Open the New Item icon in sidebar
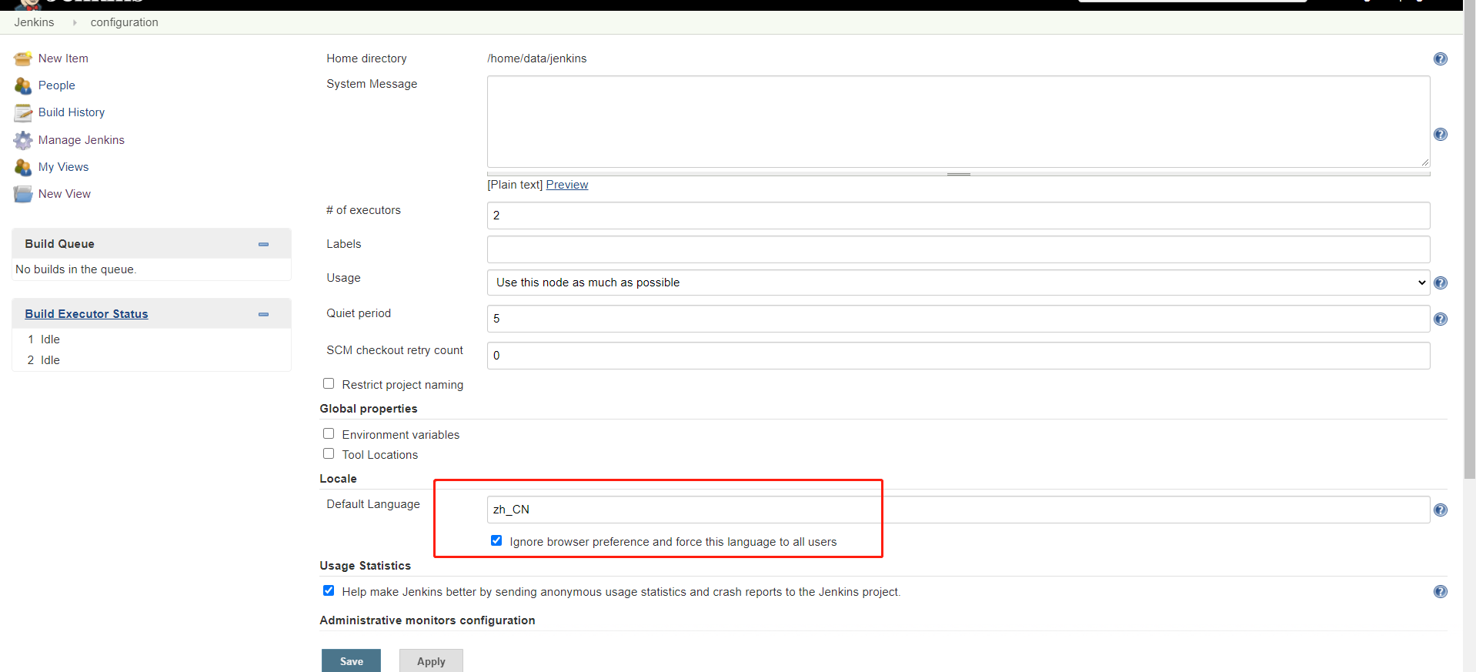 (23, 59)
